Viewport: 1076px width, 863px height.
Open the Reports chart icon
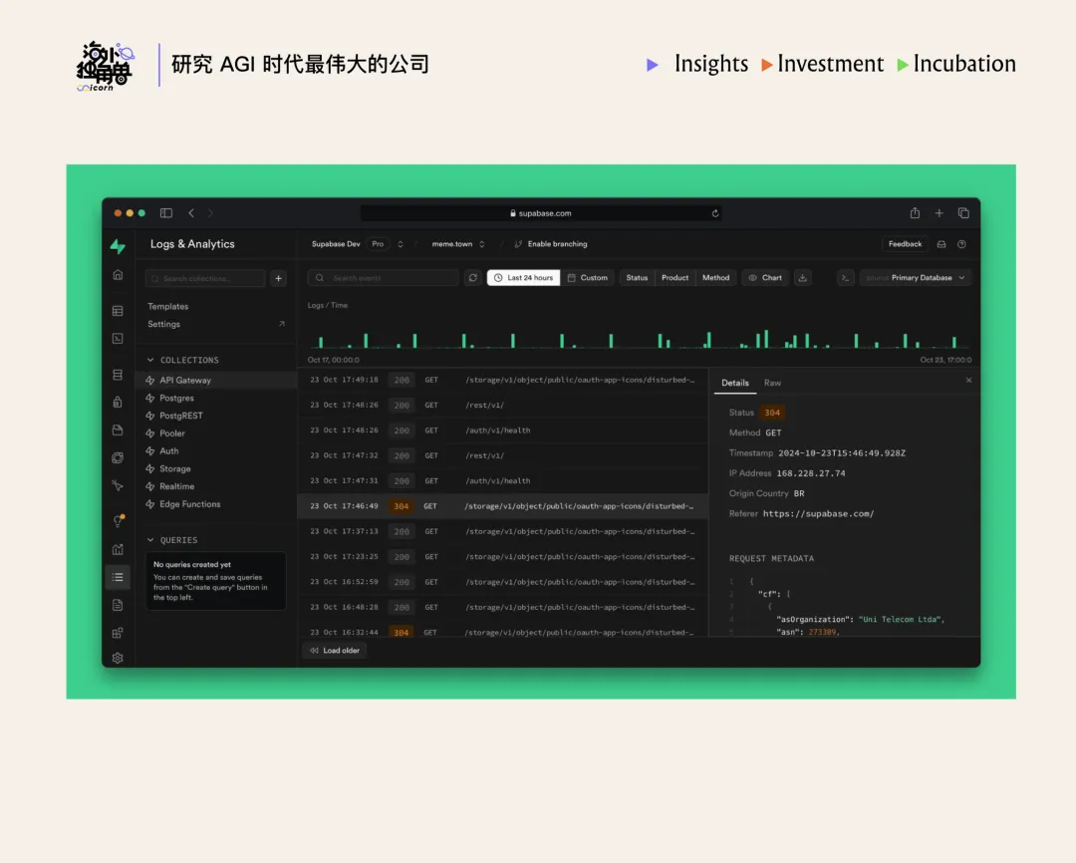coord(118,549)
